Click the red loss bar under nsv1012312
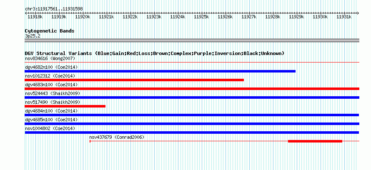371x170 pixels. point(134,80)
